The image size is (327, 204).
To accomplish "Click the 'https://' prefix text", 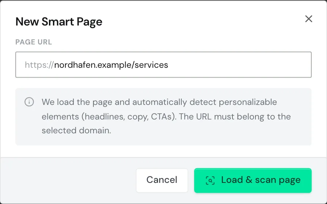I will tap(39, 65).
